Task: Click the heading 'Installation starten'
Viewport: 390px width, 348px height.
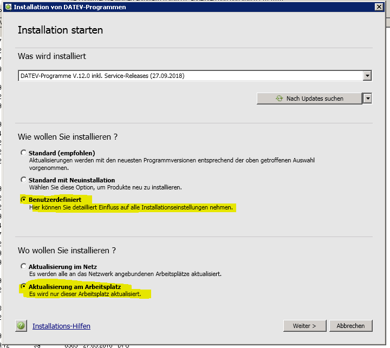Action: click(60, 30)
